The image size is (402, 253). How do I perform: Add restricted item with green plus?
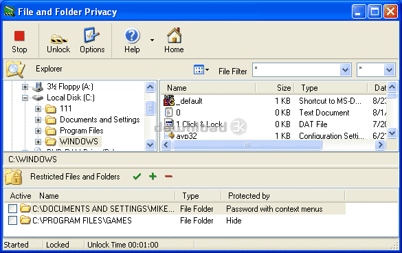[x=153, y=176]
